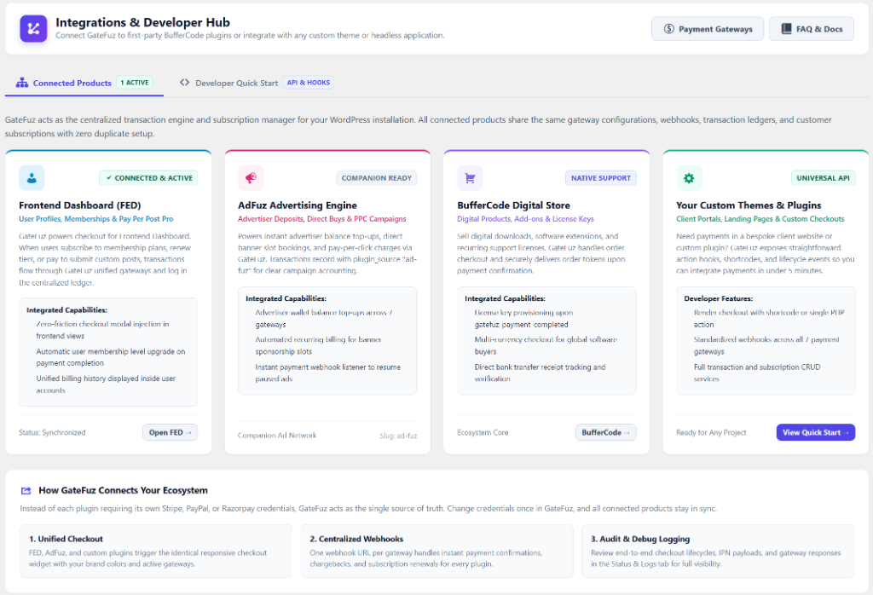This screenshot has height=595, width=873.
Task: Click the COMPANION READY badge
Action: (x=376, y=178)
